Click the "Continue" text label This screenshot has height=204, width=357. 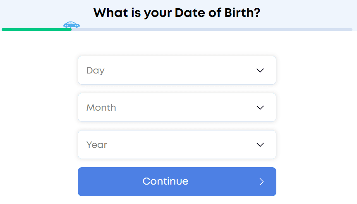(x=165, y=181)
